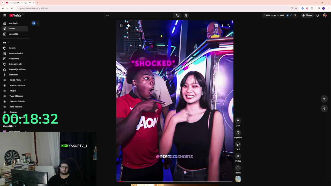Screen dimensions: 331x186
Task: View the 6,221 views stat in header
Action: (x=281, y=15)
